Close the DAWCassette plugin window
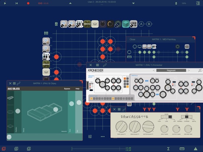The width and height of the screenshot is (203, 152). pyautogui.click(x=114, y=109)
